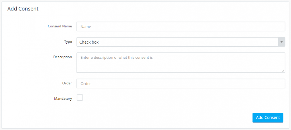Viewport: 291px width, 130px height.
Task: Click the Add Consent panel heading
Action: pos(23,9)
